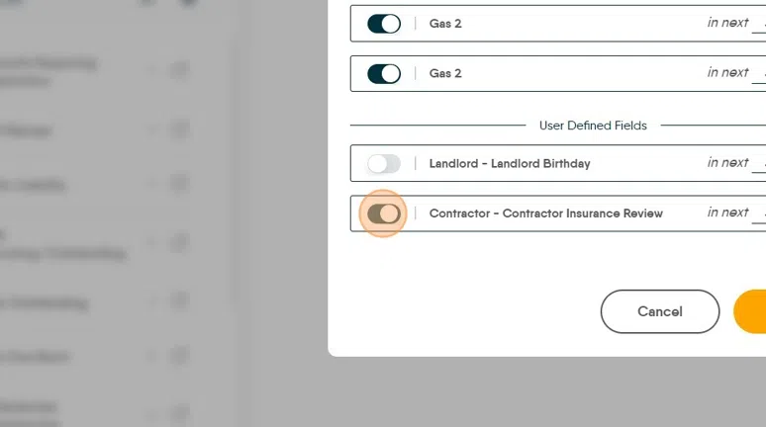
Task: Click the User Defined Fields section heading
Action: point(592,127)
